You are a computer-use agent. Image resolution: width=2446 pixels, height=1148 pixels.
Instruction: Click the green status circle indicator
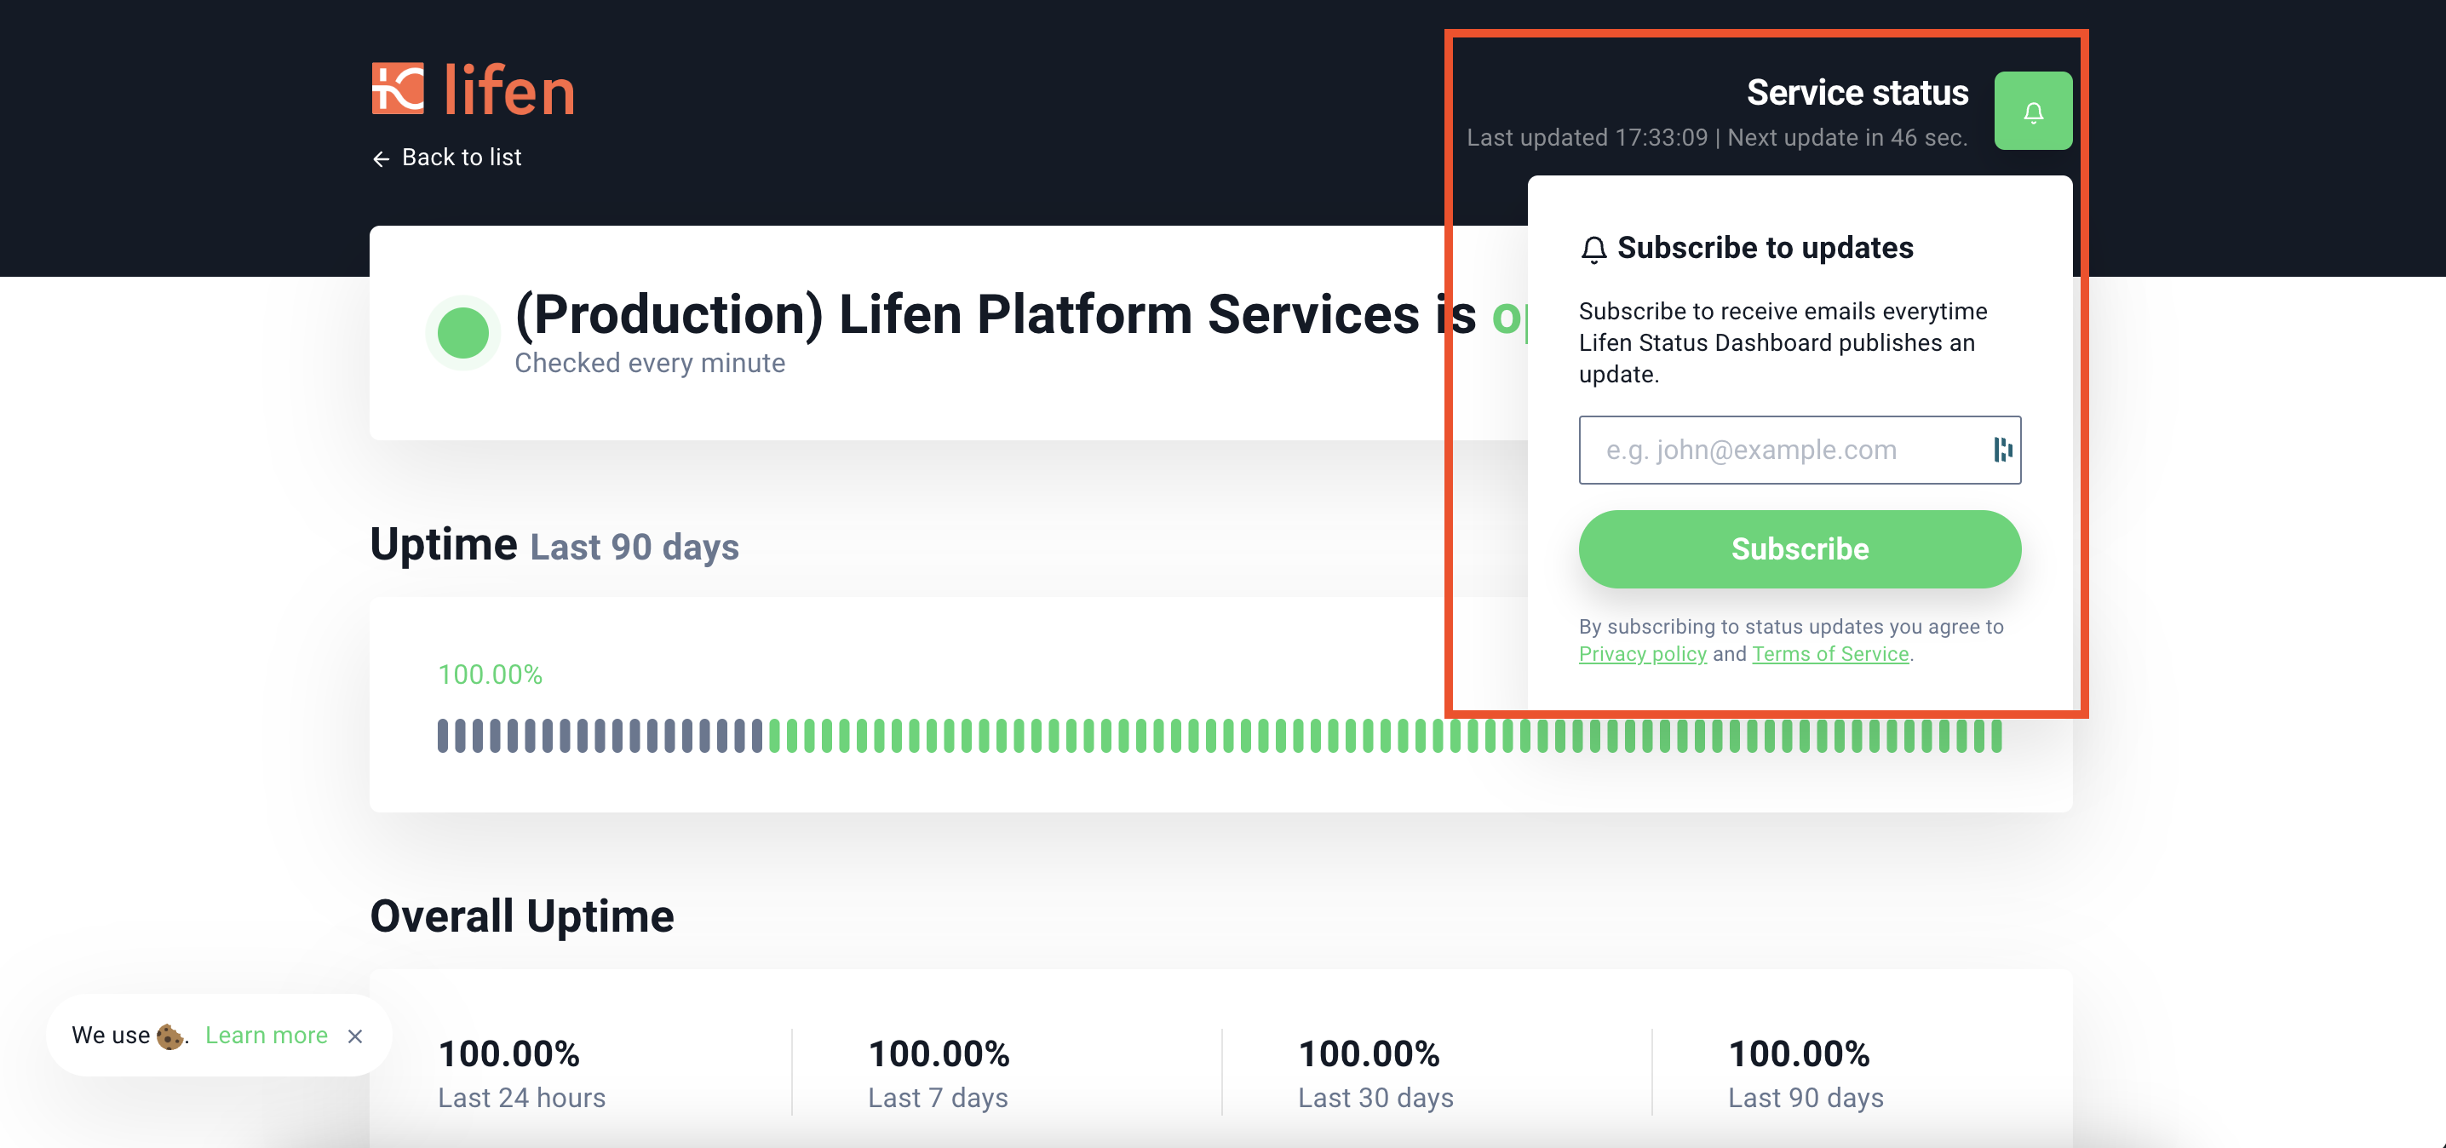(x=462, y=332)
